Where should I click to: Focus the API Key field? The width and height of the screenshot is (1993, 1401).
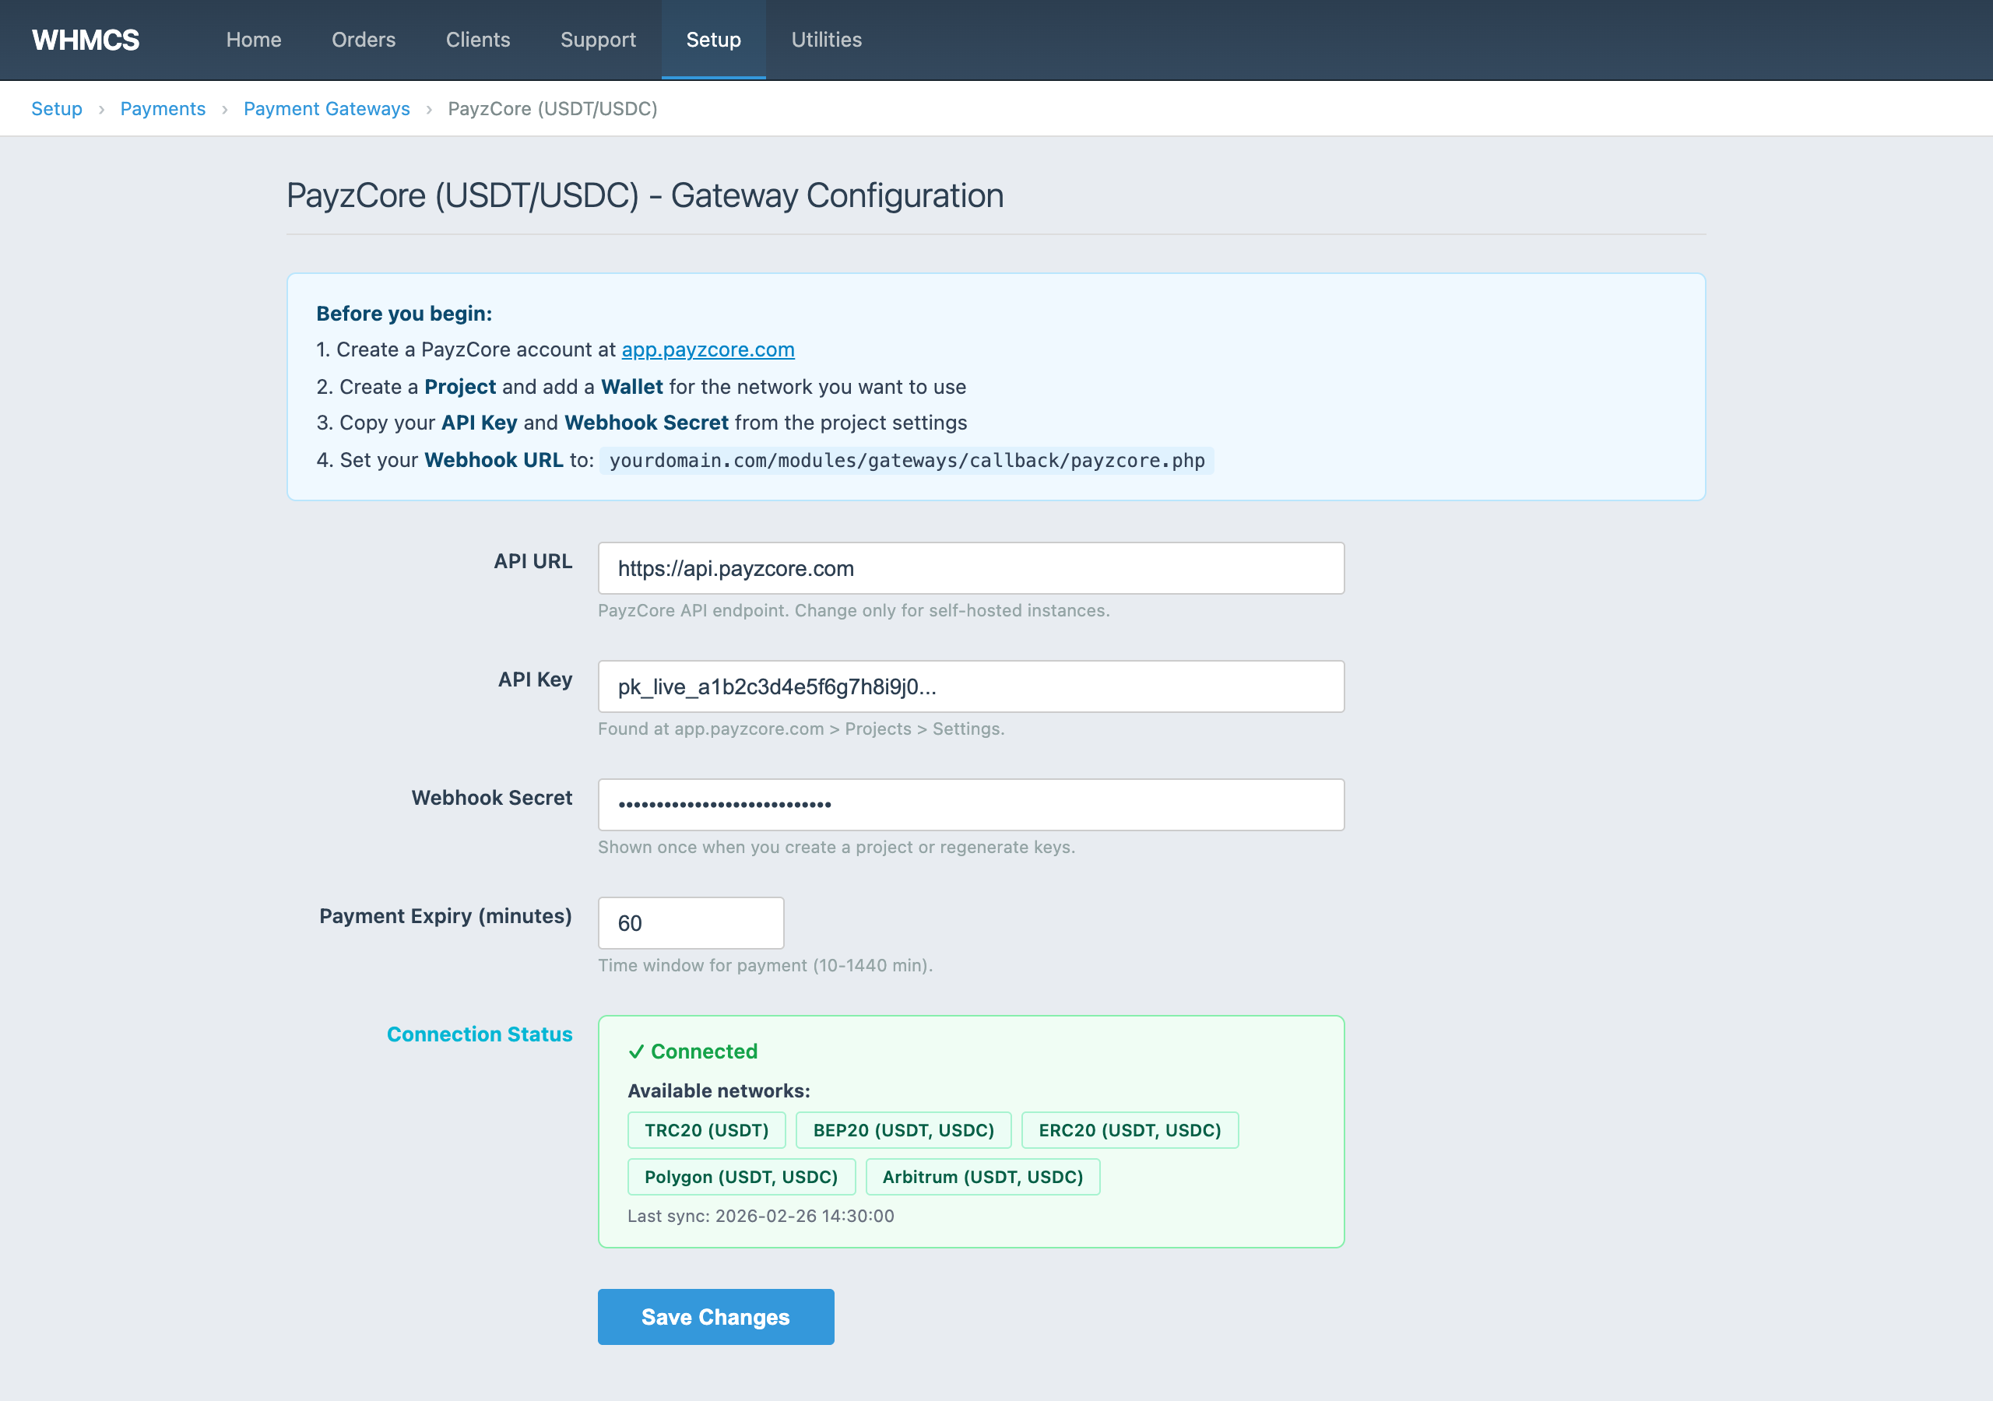pos(971,686)
